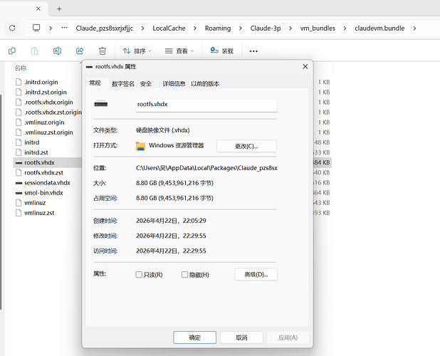The height and width of the screenshot is (356, 440).
Task: Click the 更改(C)... button
Action: [x=246, y=146]
